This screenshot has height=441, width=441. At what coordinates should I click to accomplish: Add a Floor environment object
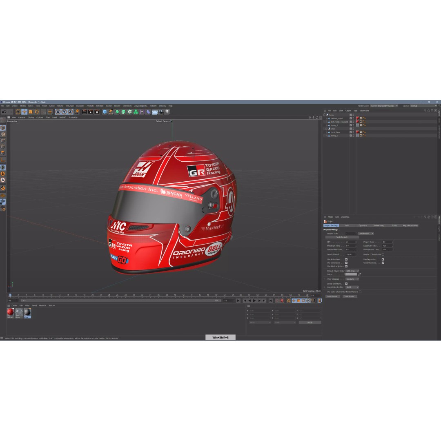click(x=155, y=112)
